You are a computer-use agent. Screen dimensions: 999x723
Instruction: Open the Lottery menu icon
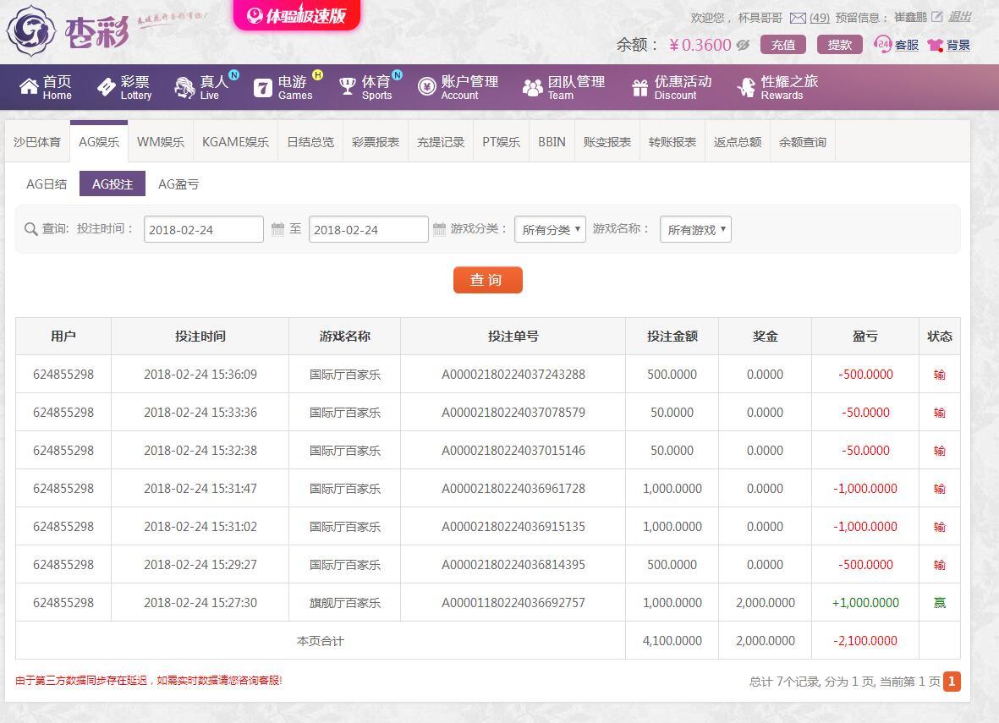(x=107, y=87)
